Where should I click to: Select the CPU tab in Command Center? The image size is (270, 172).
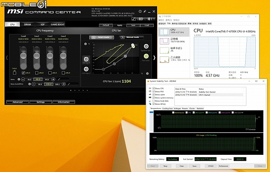point(12,24)
